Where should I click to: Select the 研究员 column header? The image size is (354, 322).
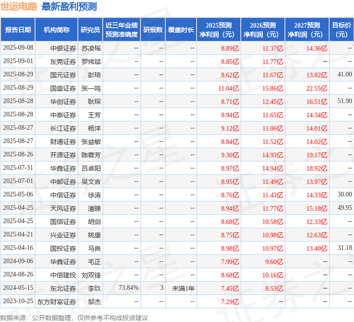pos(91,30)
